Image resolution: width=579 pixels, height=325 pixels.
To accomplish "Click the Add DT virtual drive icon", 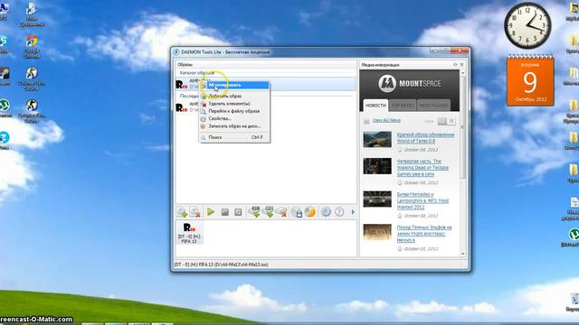I will click(x=254, y=212).
